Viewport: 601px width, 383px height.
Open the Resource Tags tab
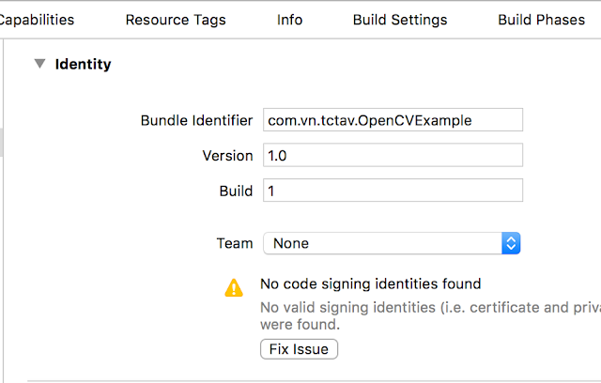pos(176,20)
